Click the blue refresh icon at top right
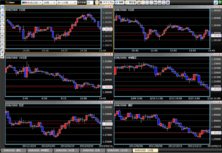Image resolution: width=222 pixels, height=153 pixels. point(216,3)
